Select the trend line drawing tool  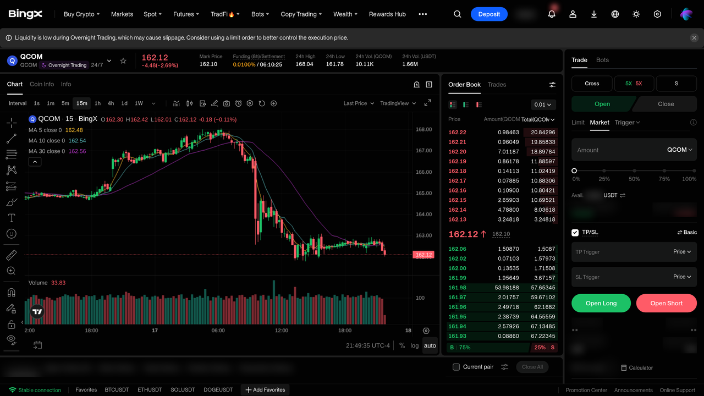pyautogui.click(x=11, y=139)
